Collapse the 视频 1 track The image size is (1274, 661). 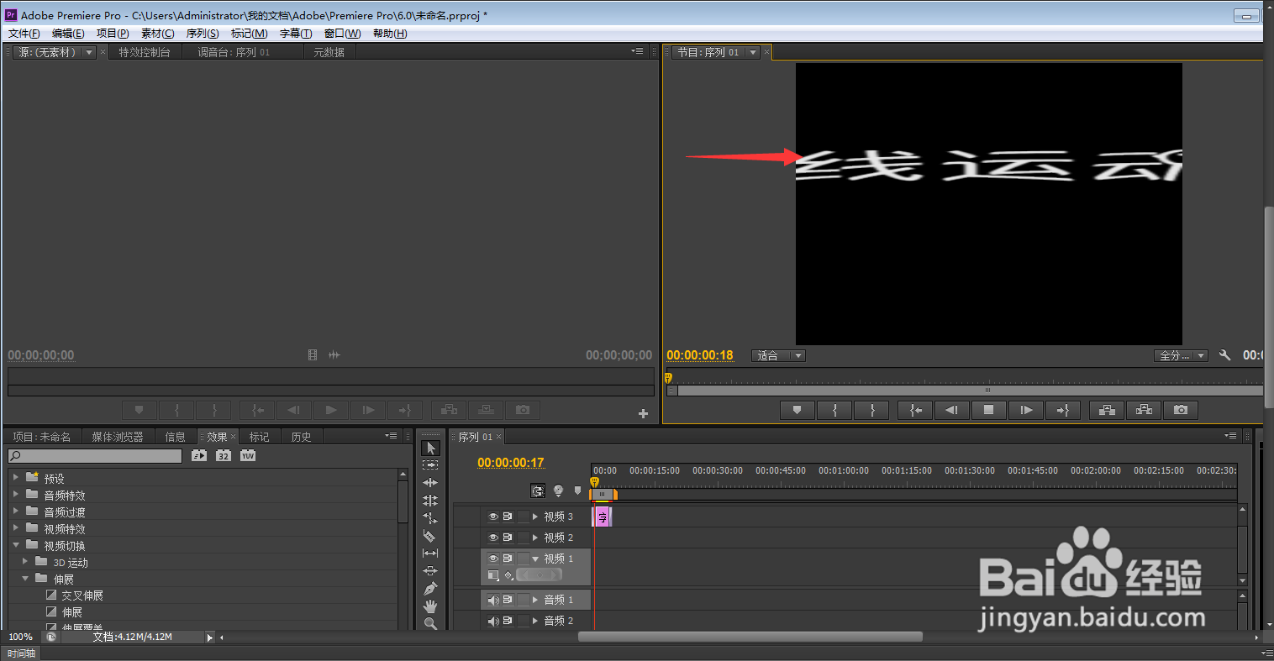pyautogui.click(x=535, y=559)
